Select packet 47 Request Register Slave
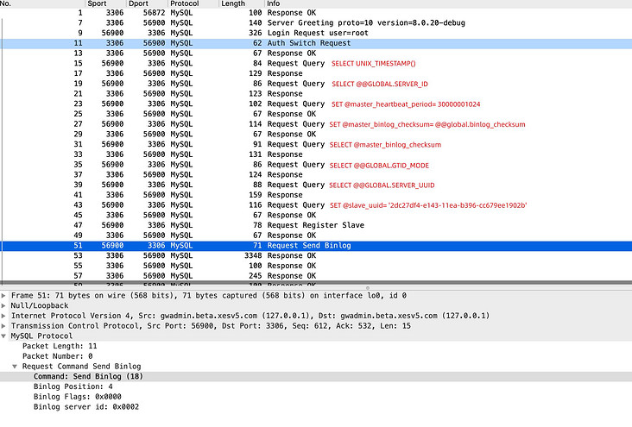632x427 pixels. [x=316, y=225]
